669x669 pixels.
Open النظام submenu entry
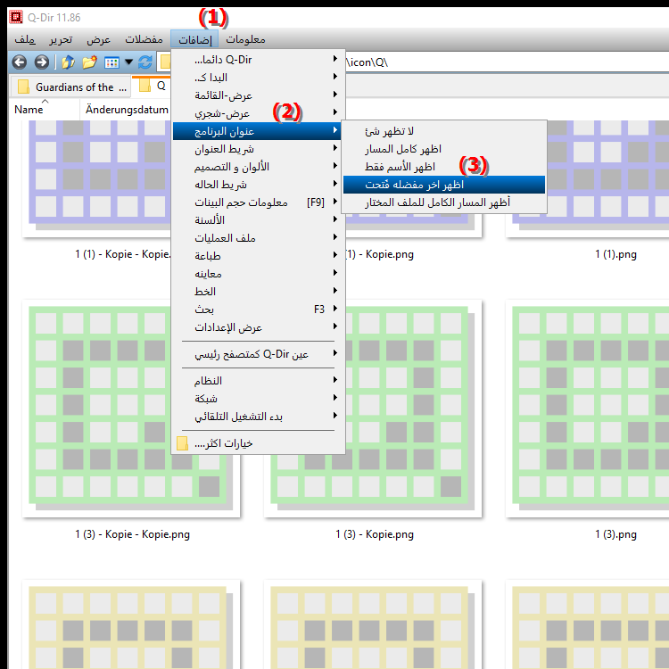point(258,381)
